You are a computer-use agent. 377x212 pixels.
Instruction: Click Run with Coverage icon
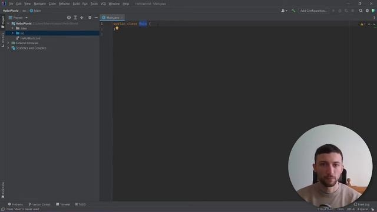[x=346, y=11]
